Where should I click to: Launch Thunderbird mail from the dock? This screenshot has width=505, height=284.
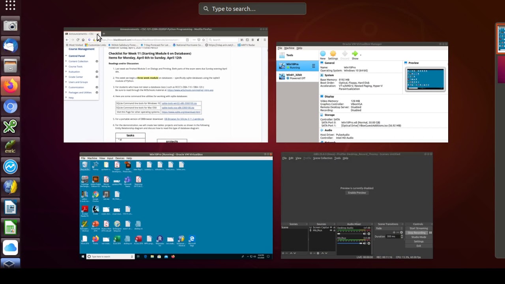point(11,46)
